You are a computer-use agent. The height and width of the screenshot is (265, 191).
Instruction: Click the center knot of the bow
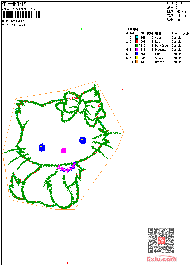point(83,106)
